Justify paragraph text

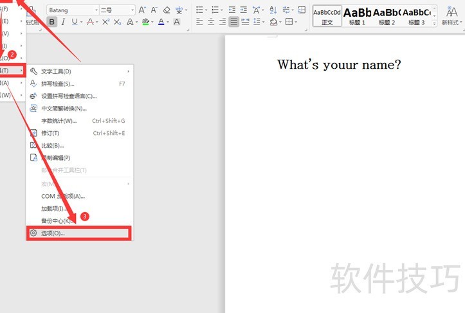(233, 22)
